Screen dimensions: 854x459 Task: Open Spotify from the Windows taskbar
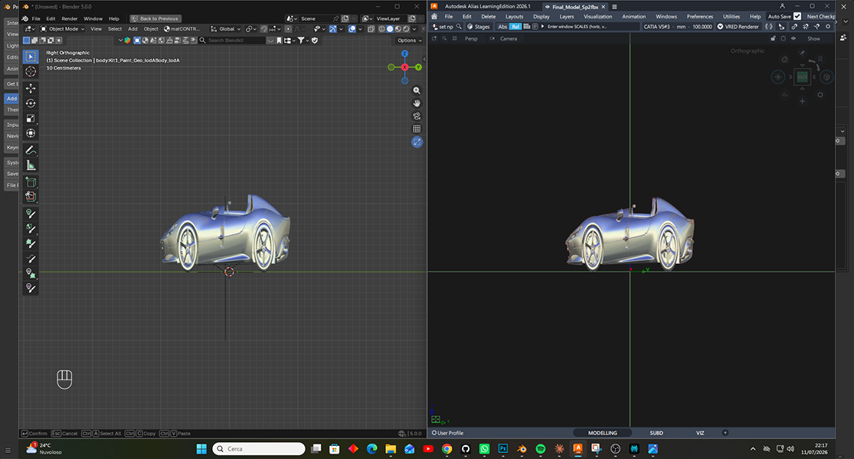[x=540, y=448]
